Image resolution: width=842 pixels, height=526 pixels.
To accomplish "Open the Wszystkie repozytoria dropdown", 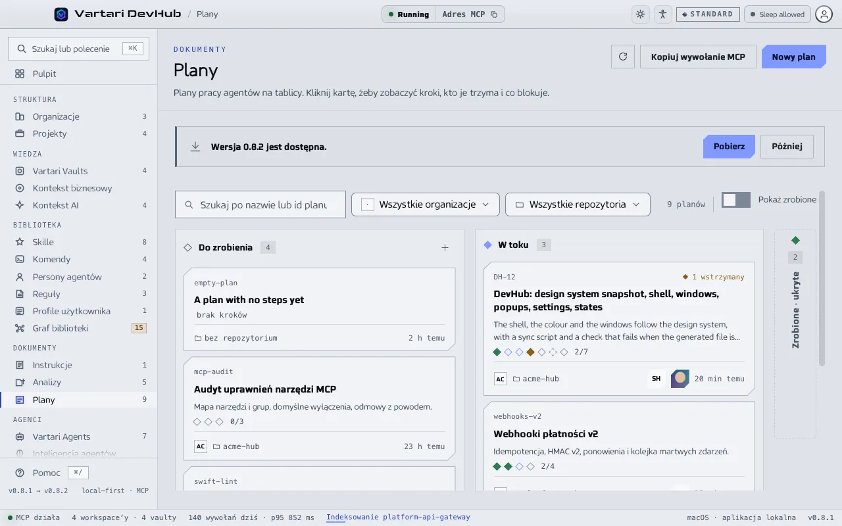I will [x=578, y=204].
